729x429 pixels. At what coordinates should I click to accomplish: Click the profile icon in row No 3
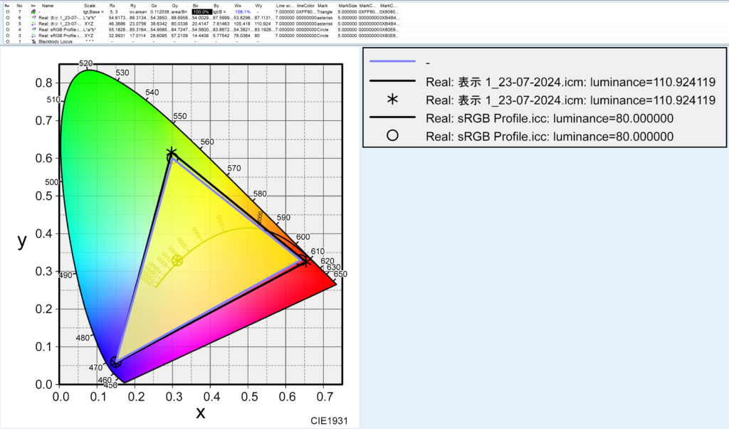pos(33,36)
